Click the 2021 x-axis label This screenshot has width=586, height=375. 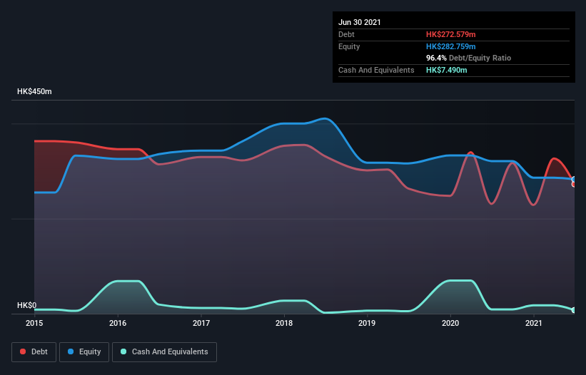pos(534,323)
